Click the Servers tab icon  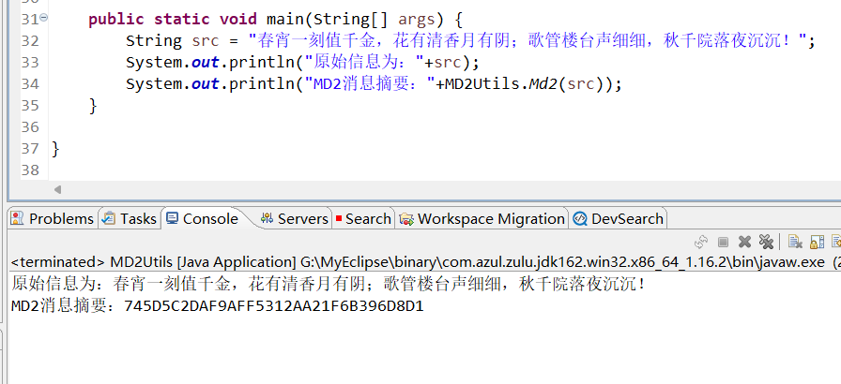pos(267,219)
